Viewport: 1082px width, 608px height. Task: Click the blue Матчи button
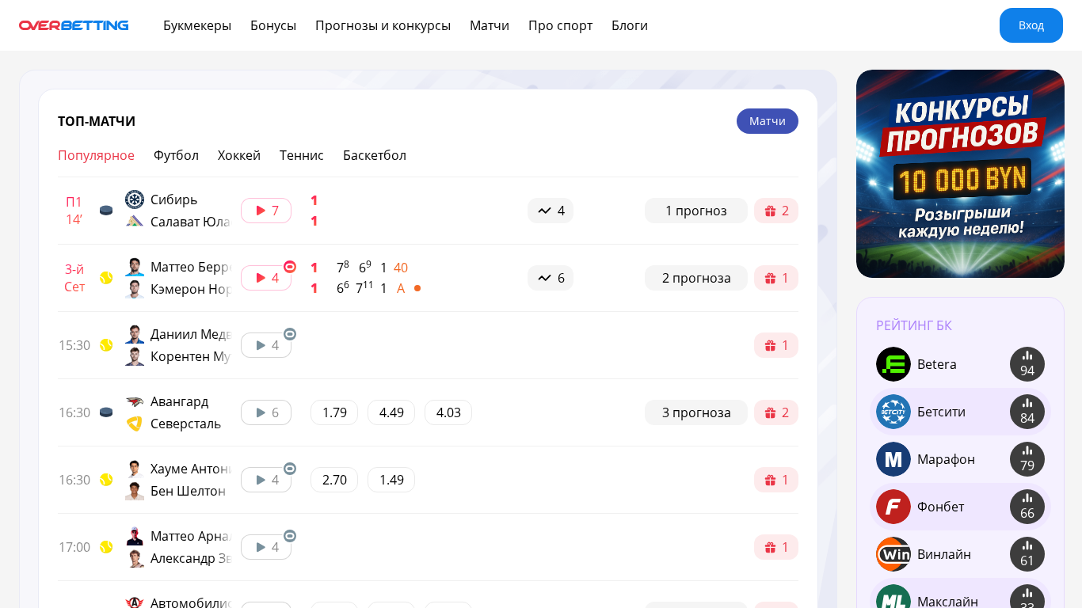coord(767,121)
